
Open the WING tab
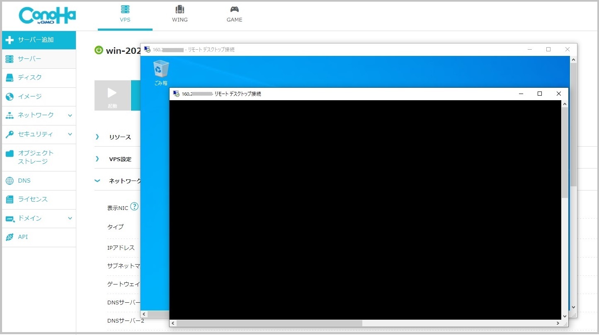(179, 15)
